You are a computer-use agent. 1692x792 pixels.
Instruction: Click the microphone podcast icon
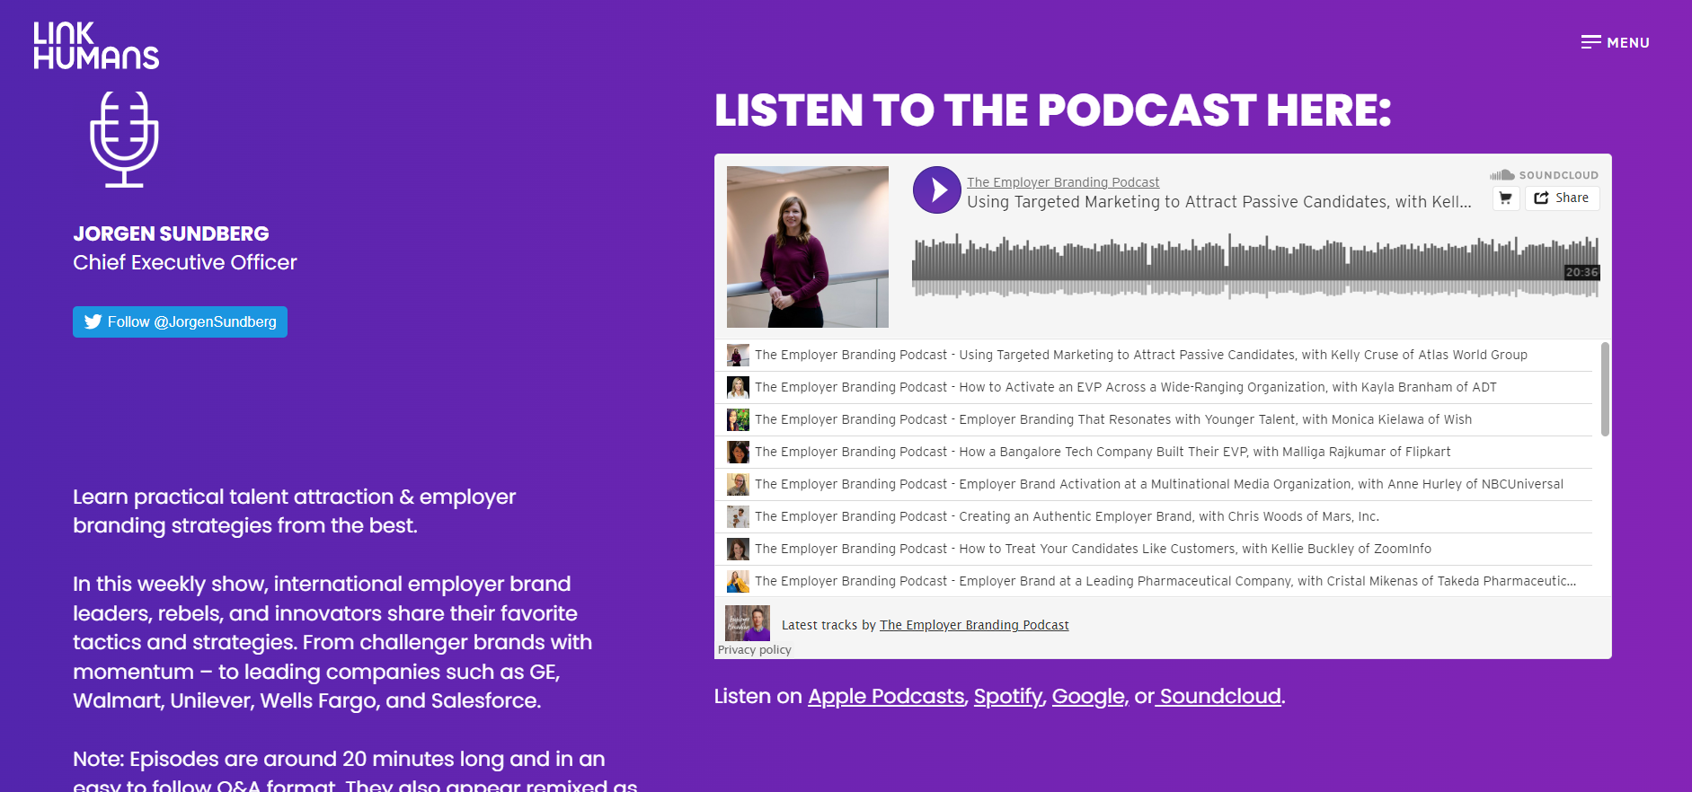(124, 139)
